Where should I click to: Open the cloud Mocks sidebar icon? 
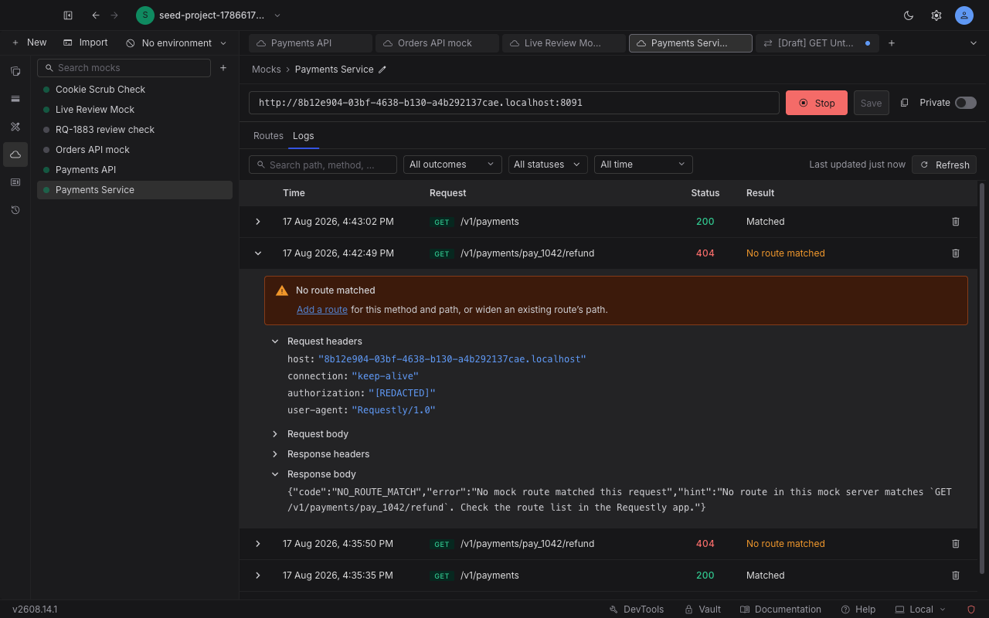click(x=15, y=154)
